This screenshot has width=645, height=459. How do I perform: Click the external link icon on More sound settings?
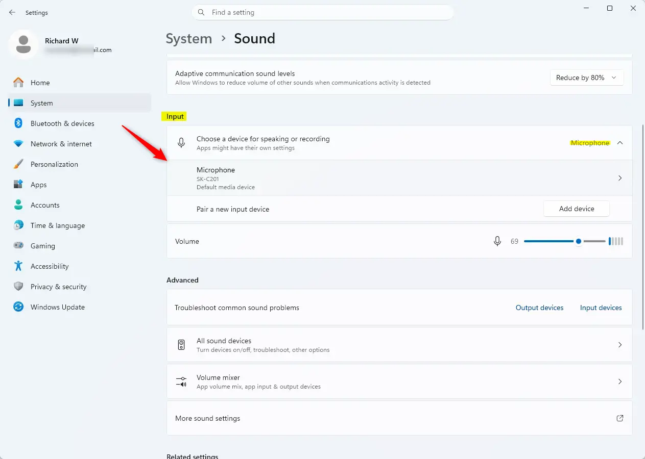pyautogui.click(x=620, y=418)
